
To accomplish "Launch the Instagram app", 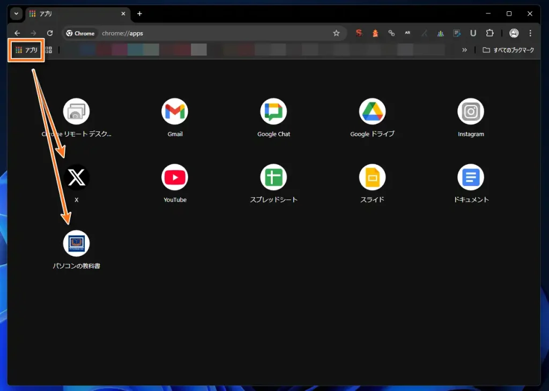I will [471, 112].
